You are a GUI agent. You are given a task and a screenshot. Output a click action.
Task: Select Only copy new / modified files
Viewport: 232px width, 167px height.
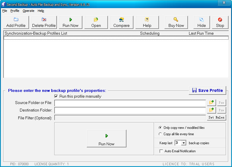click(160, 128)
